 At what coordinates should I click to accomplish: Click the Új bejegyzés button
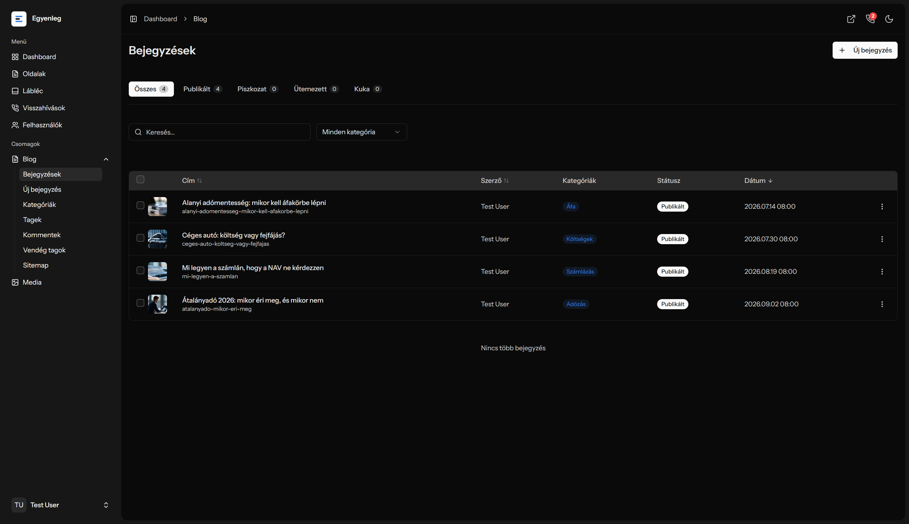865,50
